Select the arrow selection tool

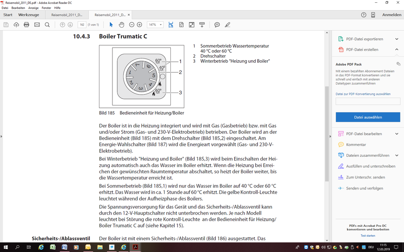[x=111, y=25]
